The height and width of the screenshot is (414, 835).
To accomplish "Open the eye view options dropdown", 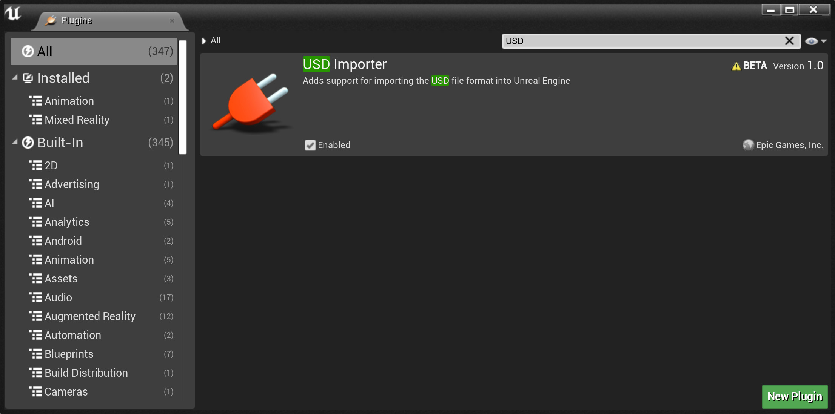I will coord(816,41).
